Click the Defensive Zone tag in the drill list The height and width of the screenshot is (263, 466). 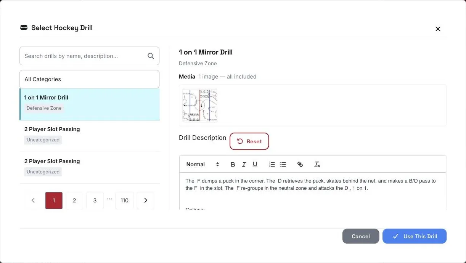(44, 108)
